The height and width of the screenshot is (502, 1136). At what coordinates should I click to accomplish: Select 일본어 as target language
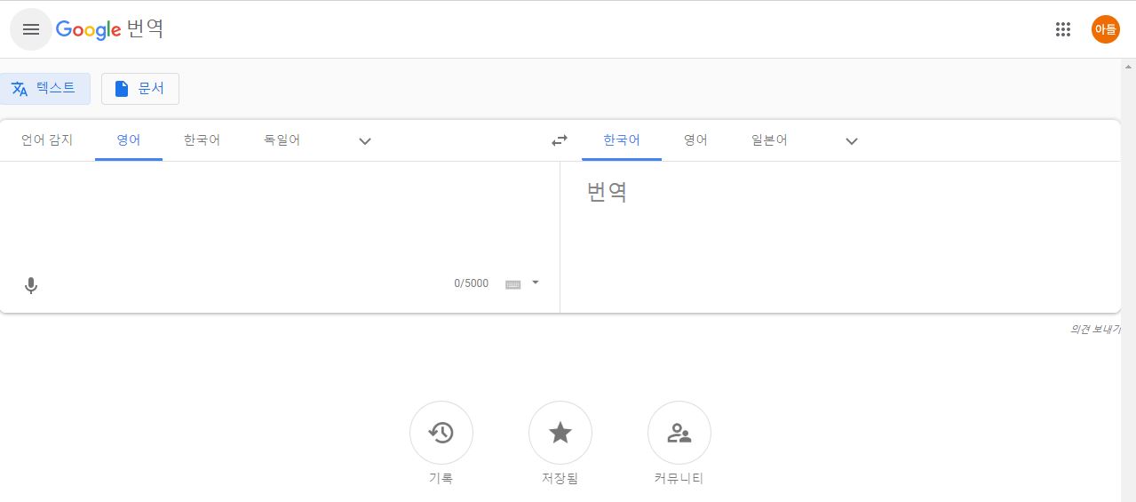point(769,140)
